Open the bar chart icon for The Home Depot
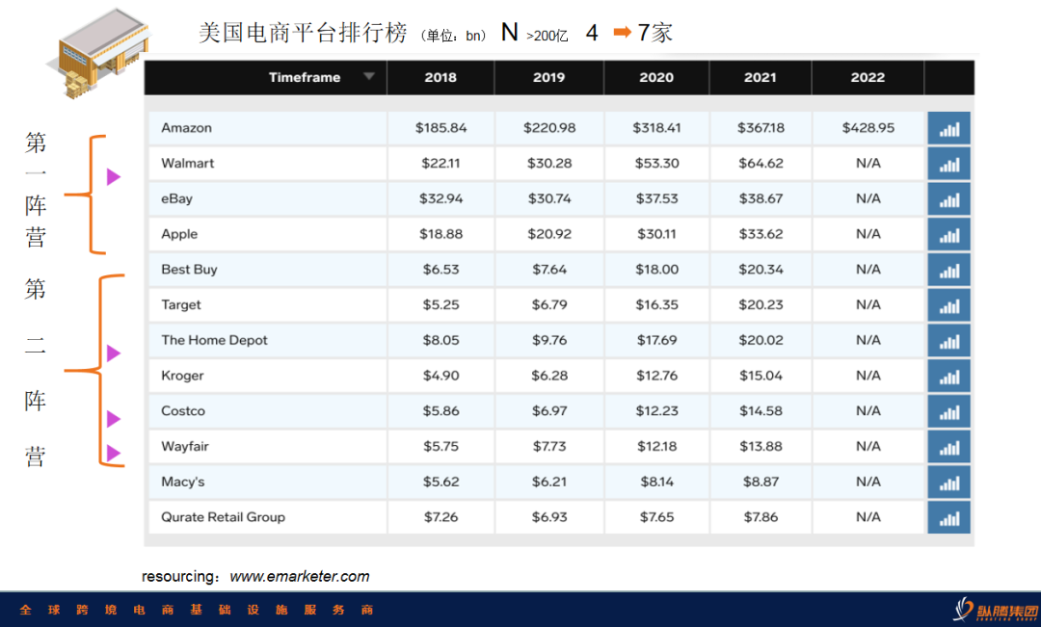Screen dimensions: 1041x627 (948, 340)
